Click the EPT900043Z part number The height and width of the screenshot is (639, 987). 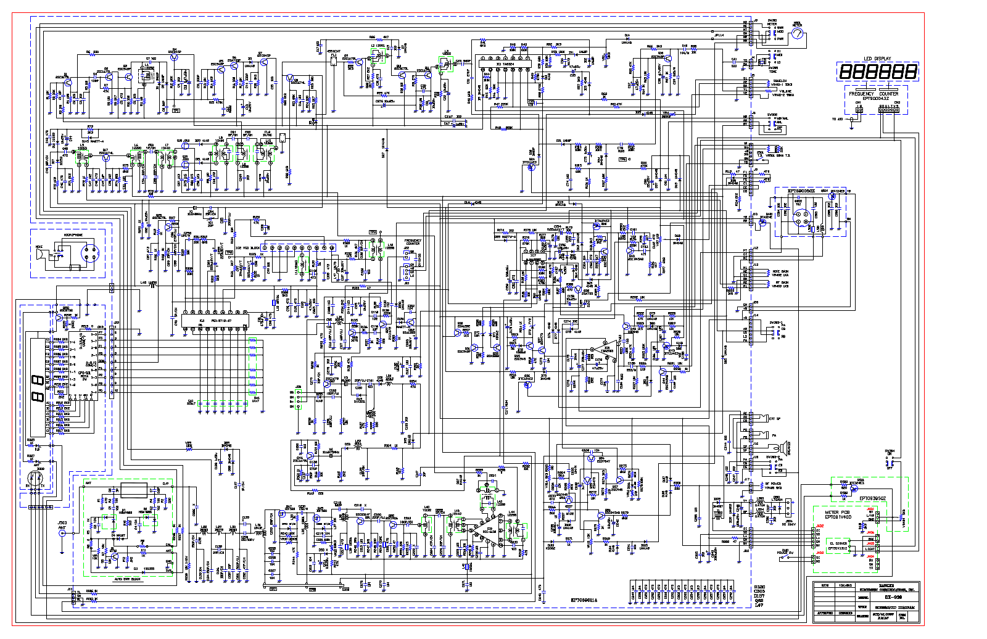[876, 98]
